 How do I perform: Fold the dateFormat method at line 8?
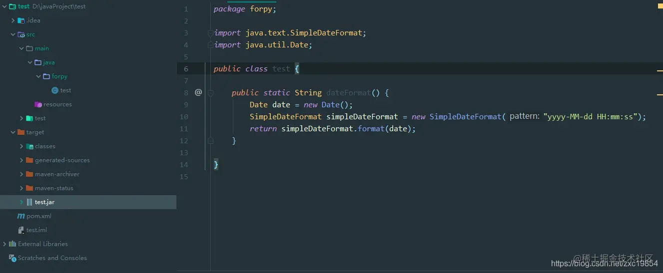point(210,93)
